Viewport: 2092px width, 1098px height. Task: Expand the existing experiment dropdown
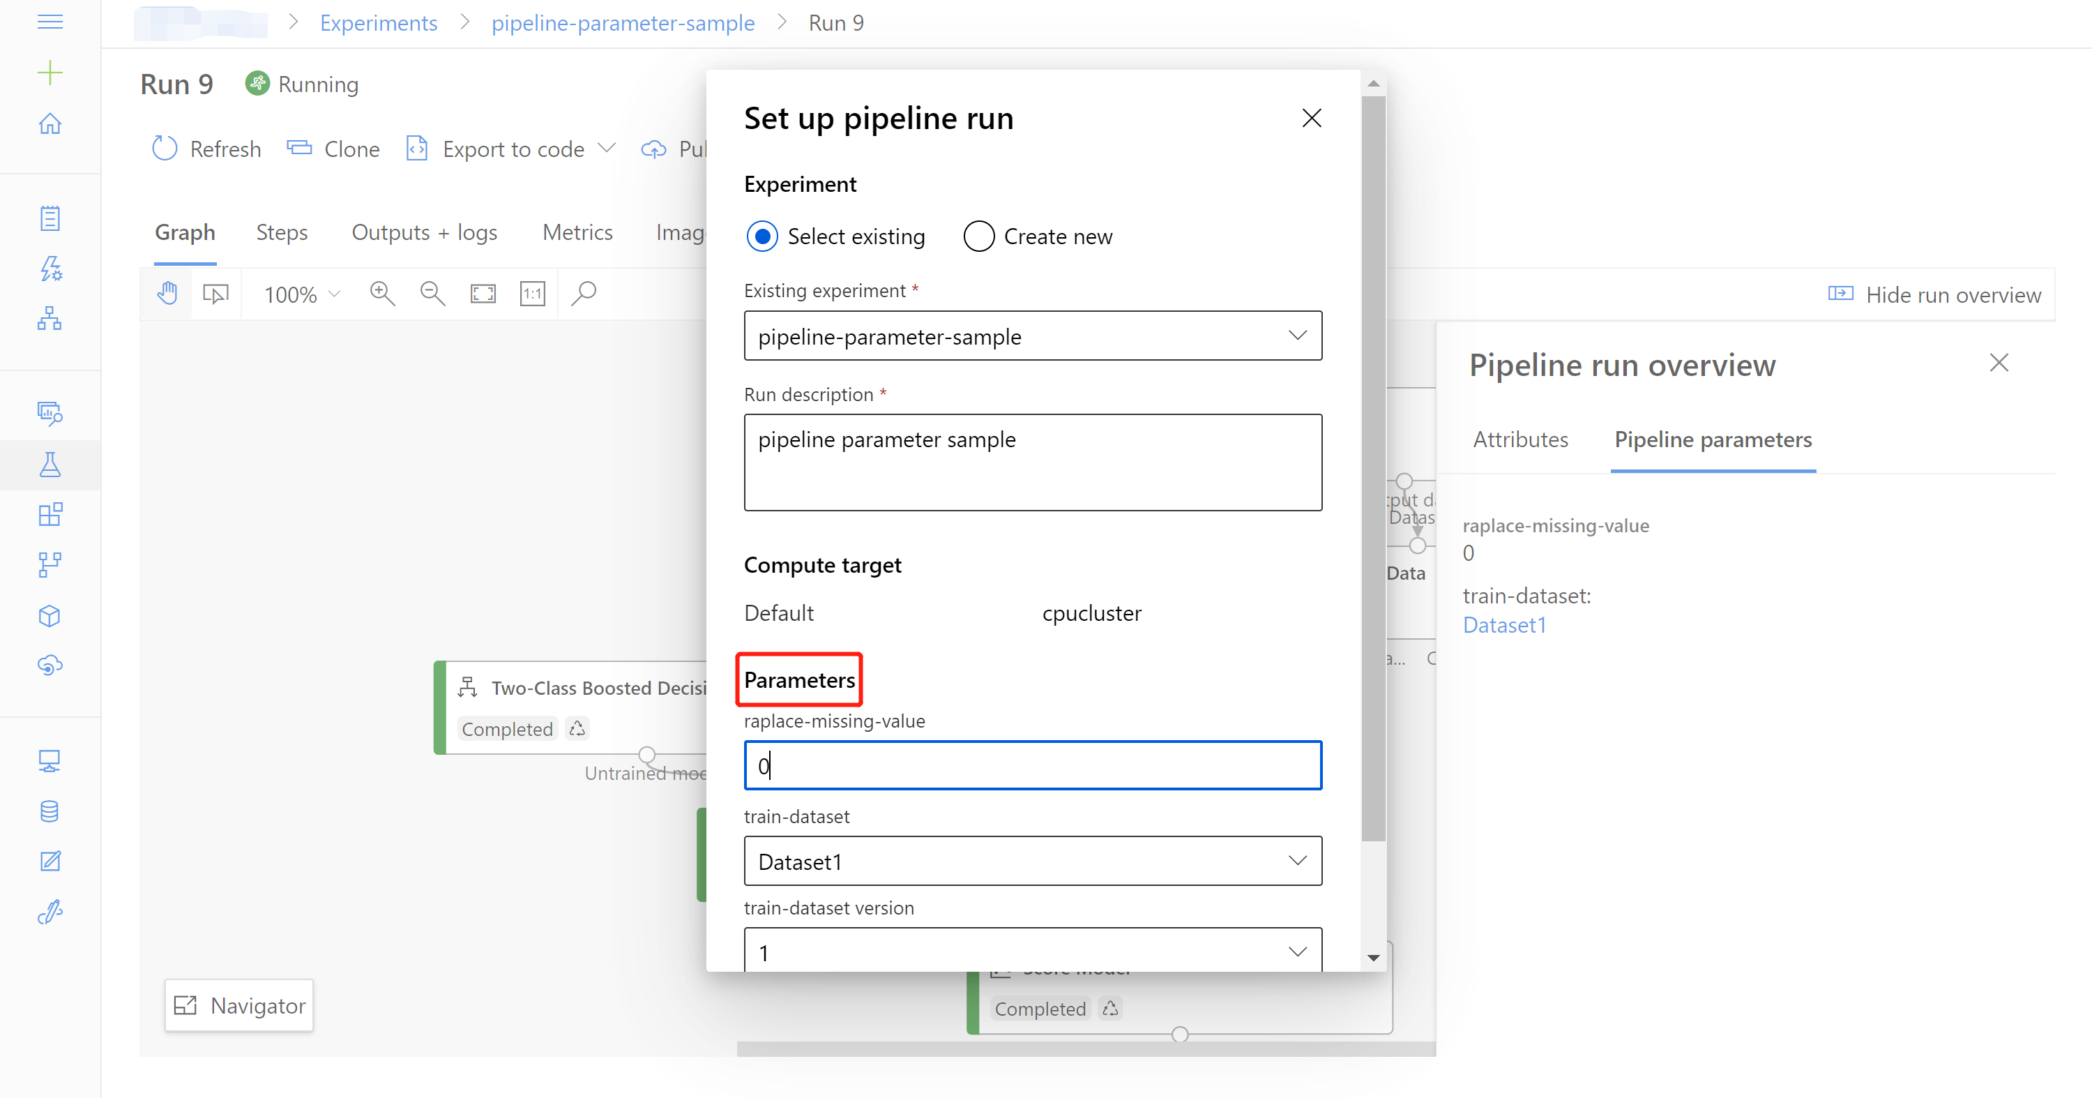[x=1296, y=336]
